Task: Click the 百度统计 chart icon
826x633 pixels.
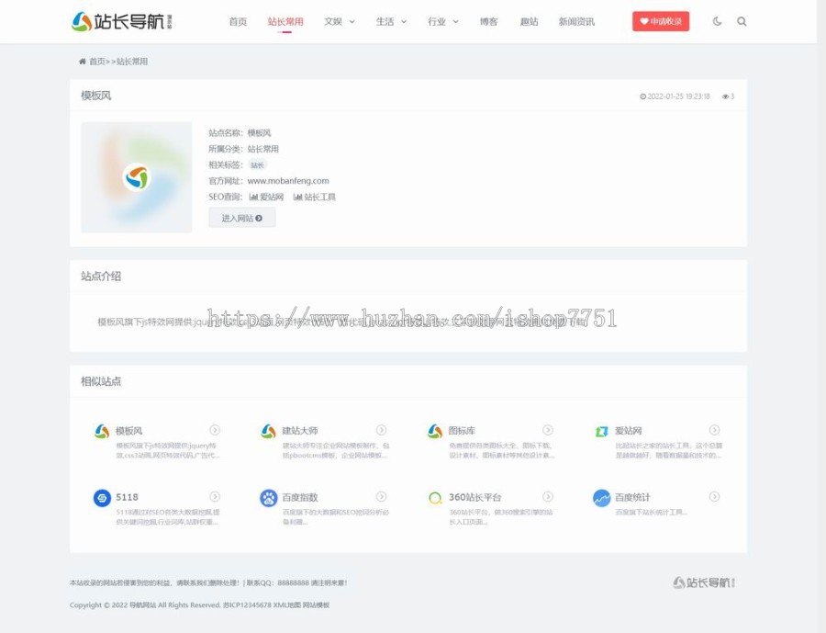Action: tap(601, 498)
